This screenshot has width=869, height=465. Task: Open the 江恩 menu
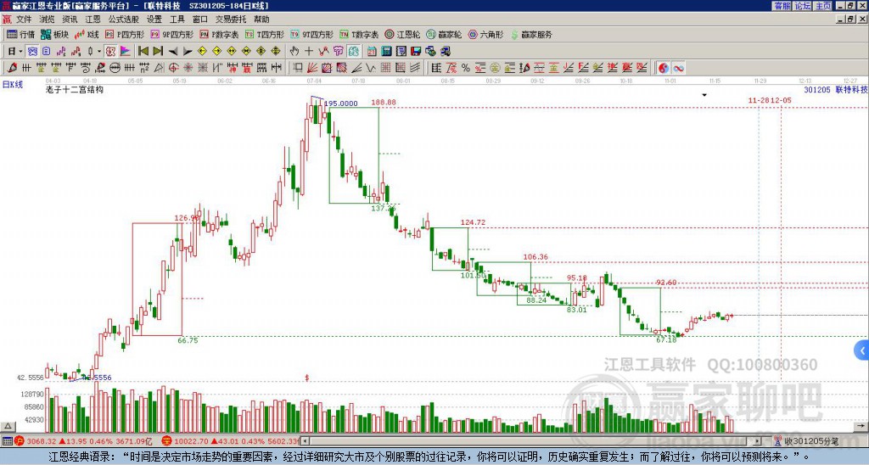coord(93,20)
